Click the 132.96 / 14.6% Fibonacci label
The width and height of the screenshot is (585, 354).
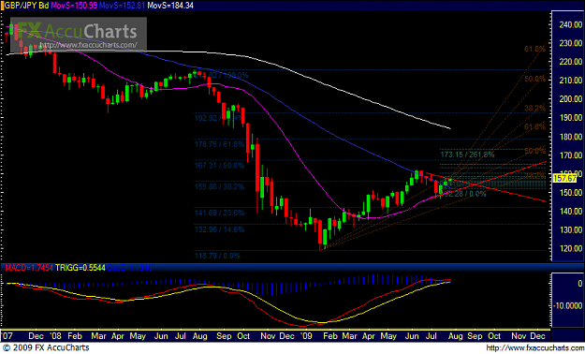point(219,229)
